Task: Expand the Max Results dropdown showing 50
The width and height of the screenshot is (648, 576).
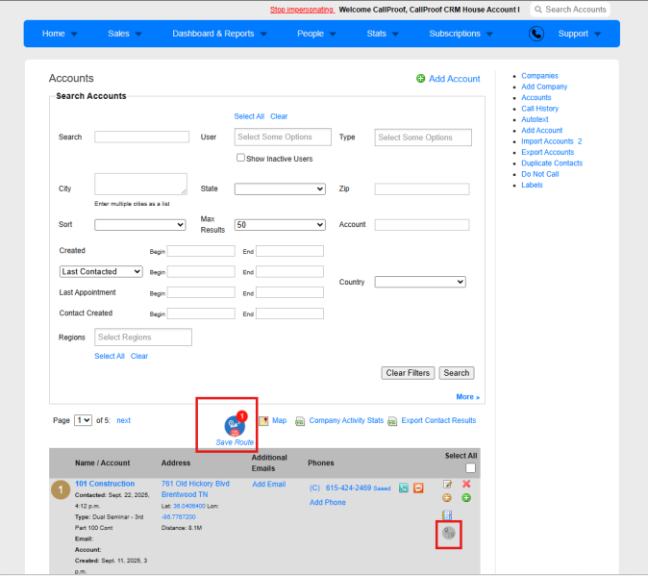Action: pyautogui.click(x=280, y=225)
